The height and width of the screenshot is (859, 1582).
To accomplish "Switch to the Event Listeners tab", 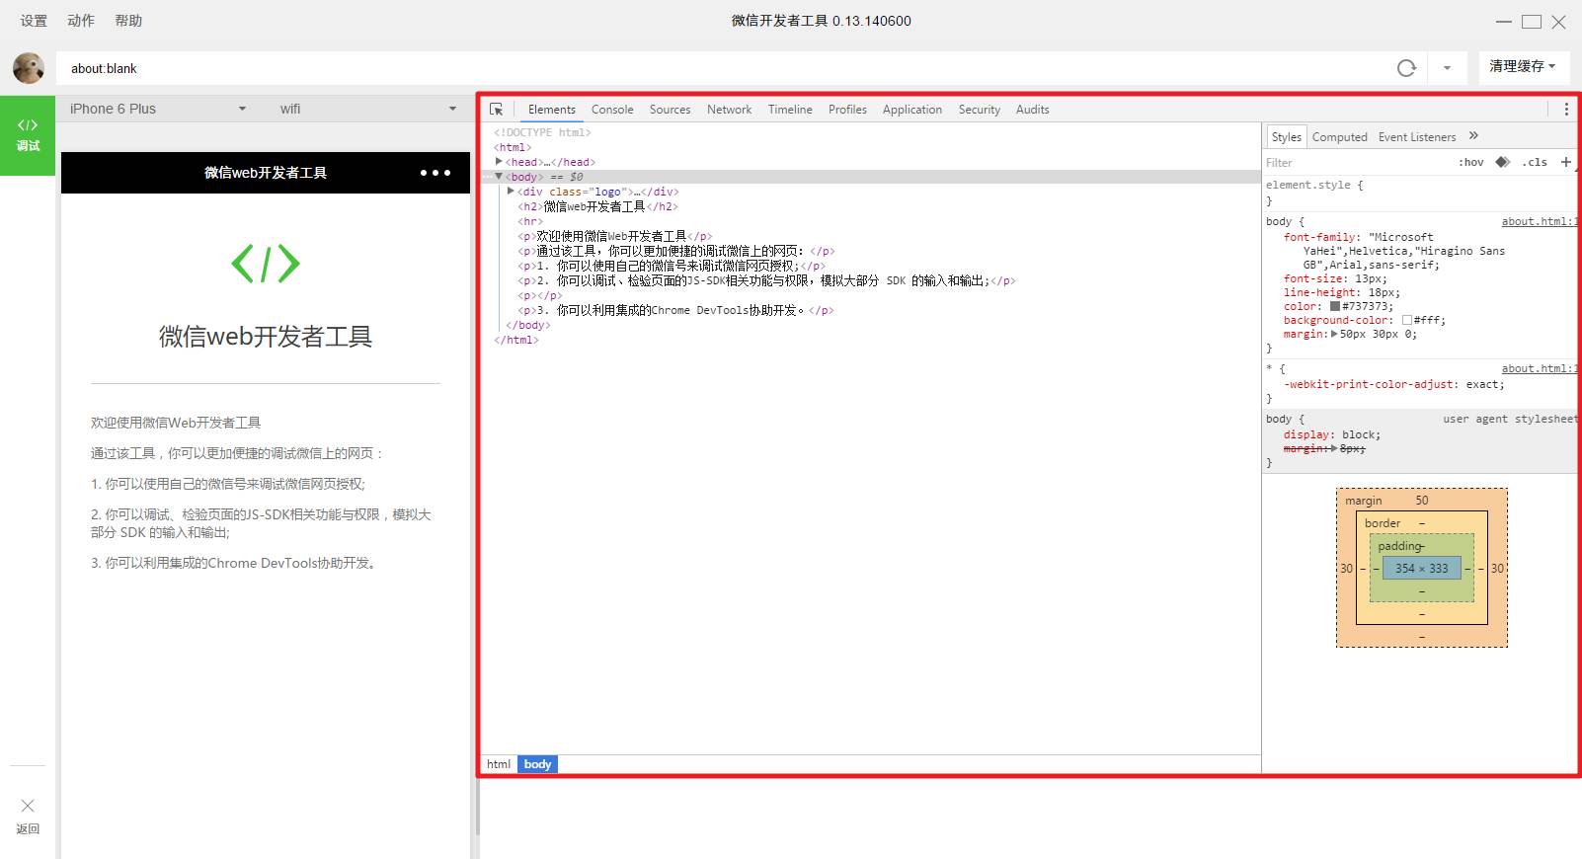I will point(1417,137).
